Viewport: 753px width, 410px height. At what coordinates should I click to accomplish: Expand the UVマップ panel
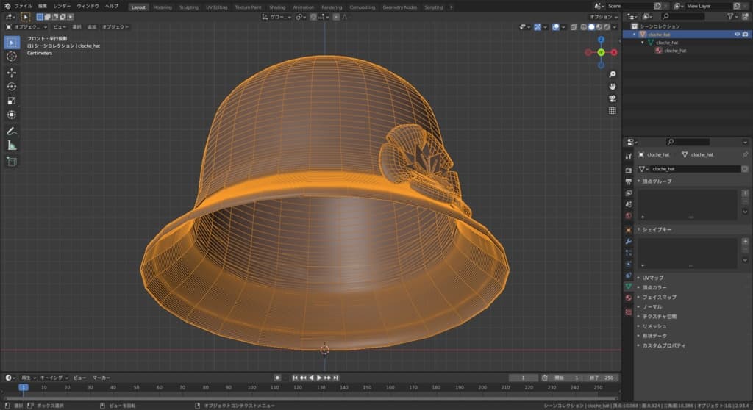tap(653, 278)
